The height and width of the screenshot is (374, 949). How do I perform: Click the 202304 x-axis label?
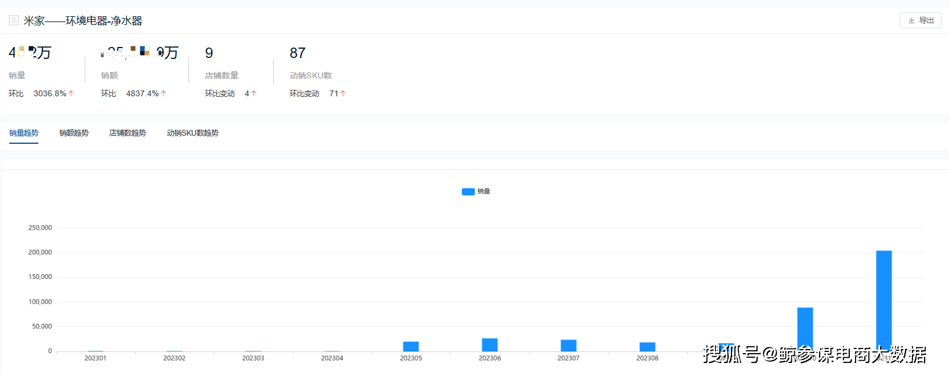pyautogui.click(x=332, y=358)
